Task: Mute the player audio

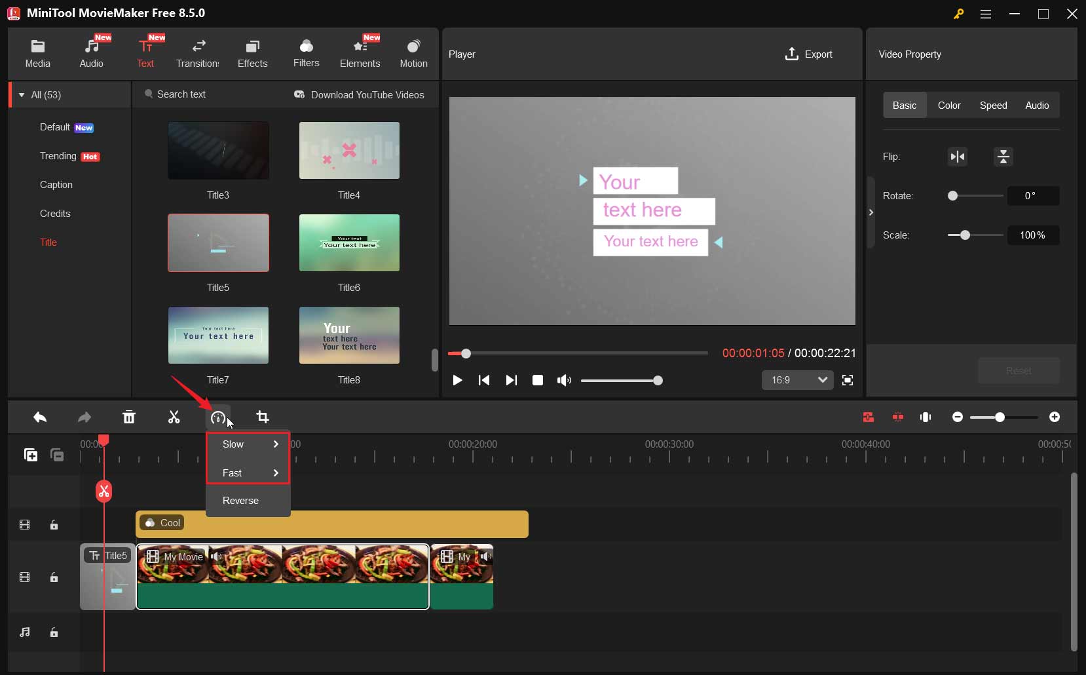Action: tap(564, 381)
